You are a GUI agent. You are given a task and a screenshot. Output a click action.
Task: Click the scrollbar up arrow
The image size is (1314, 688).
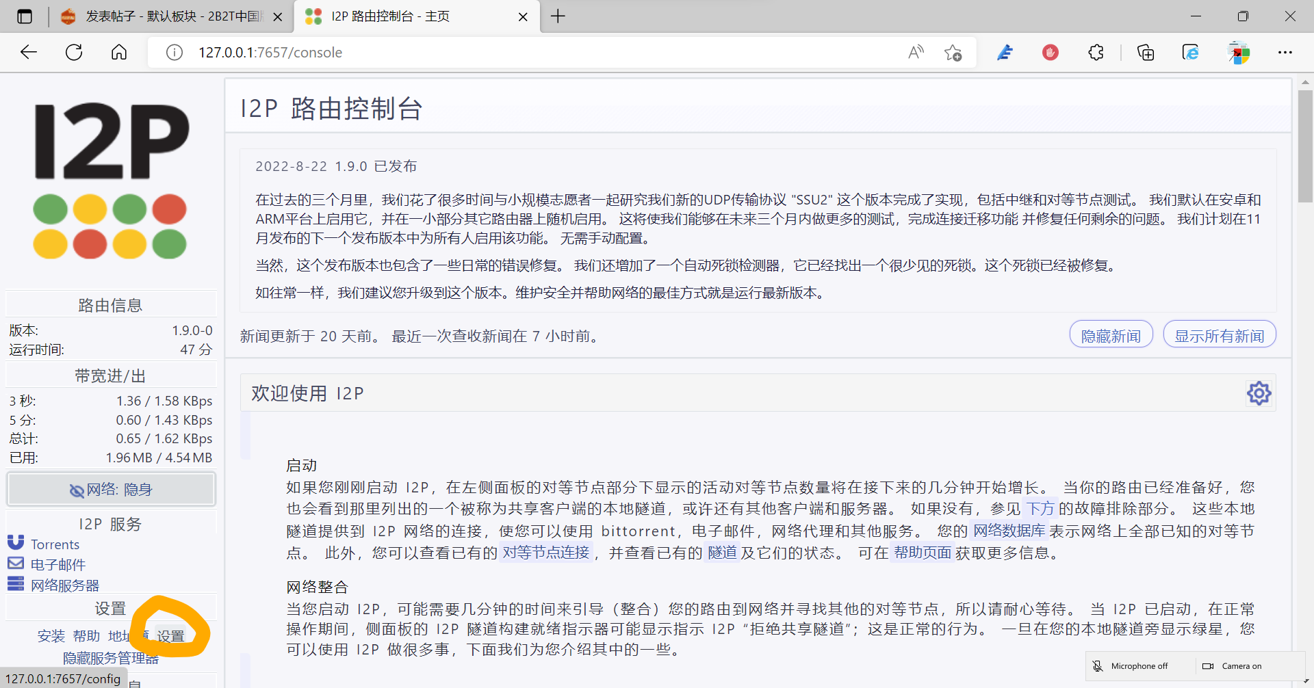[1305, 82]
